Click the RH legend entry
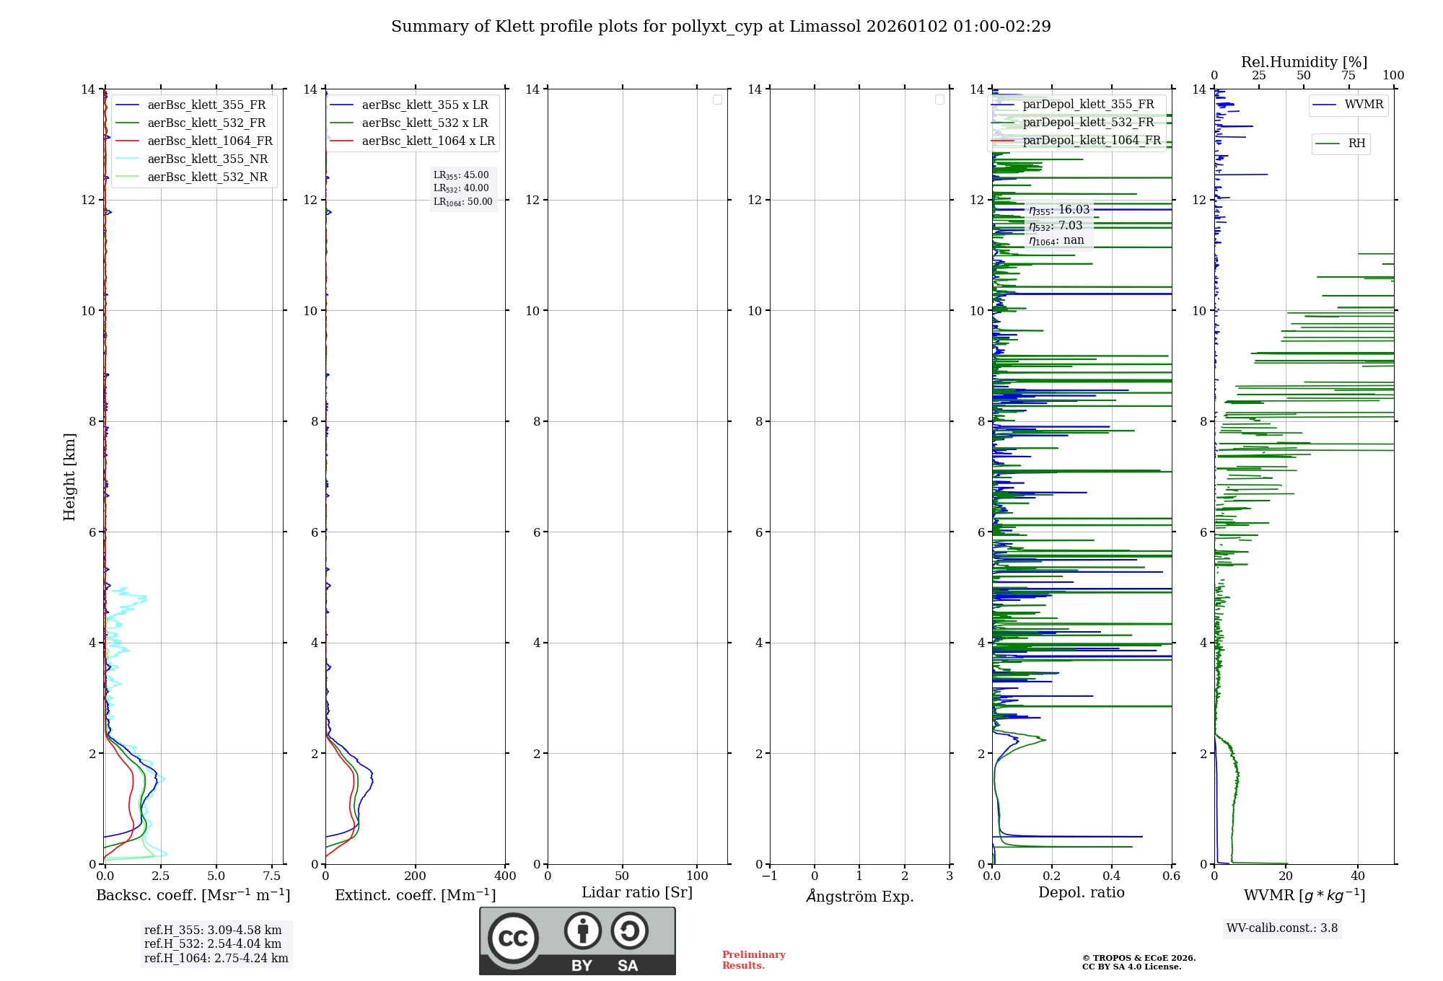 [x=1341, y=144]
